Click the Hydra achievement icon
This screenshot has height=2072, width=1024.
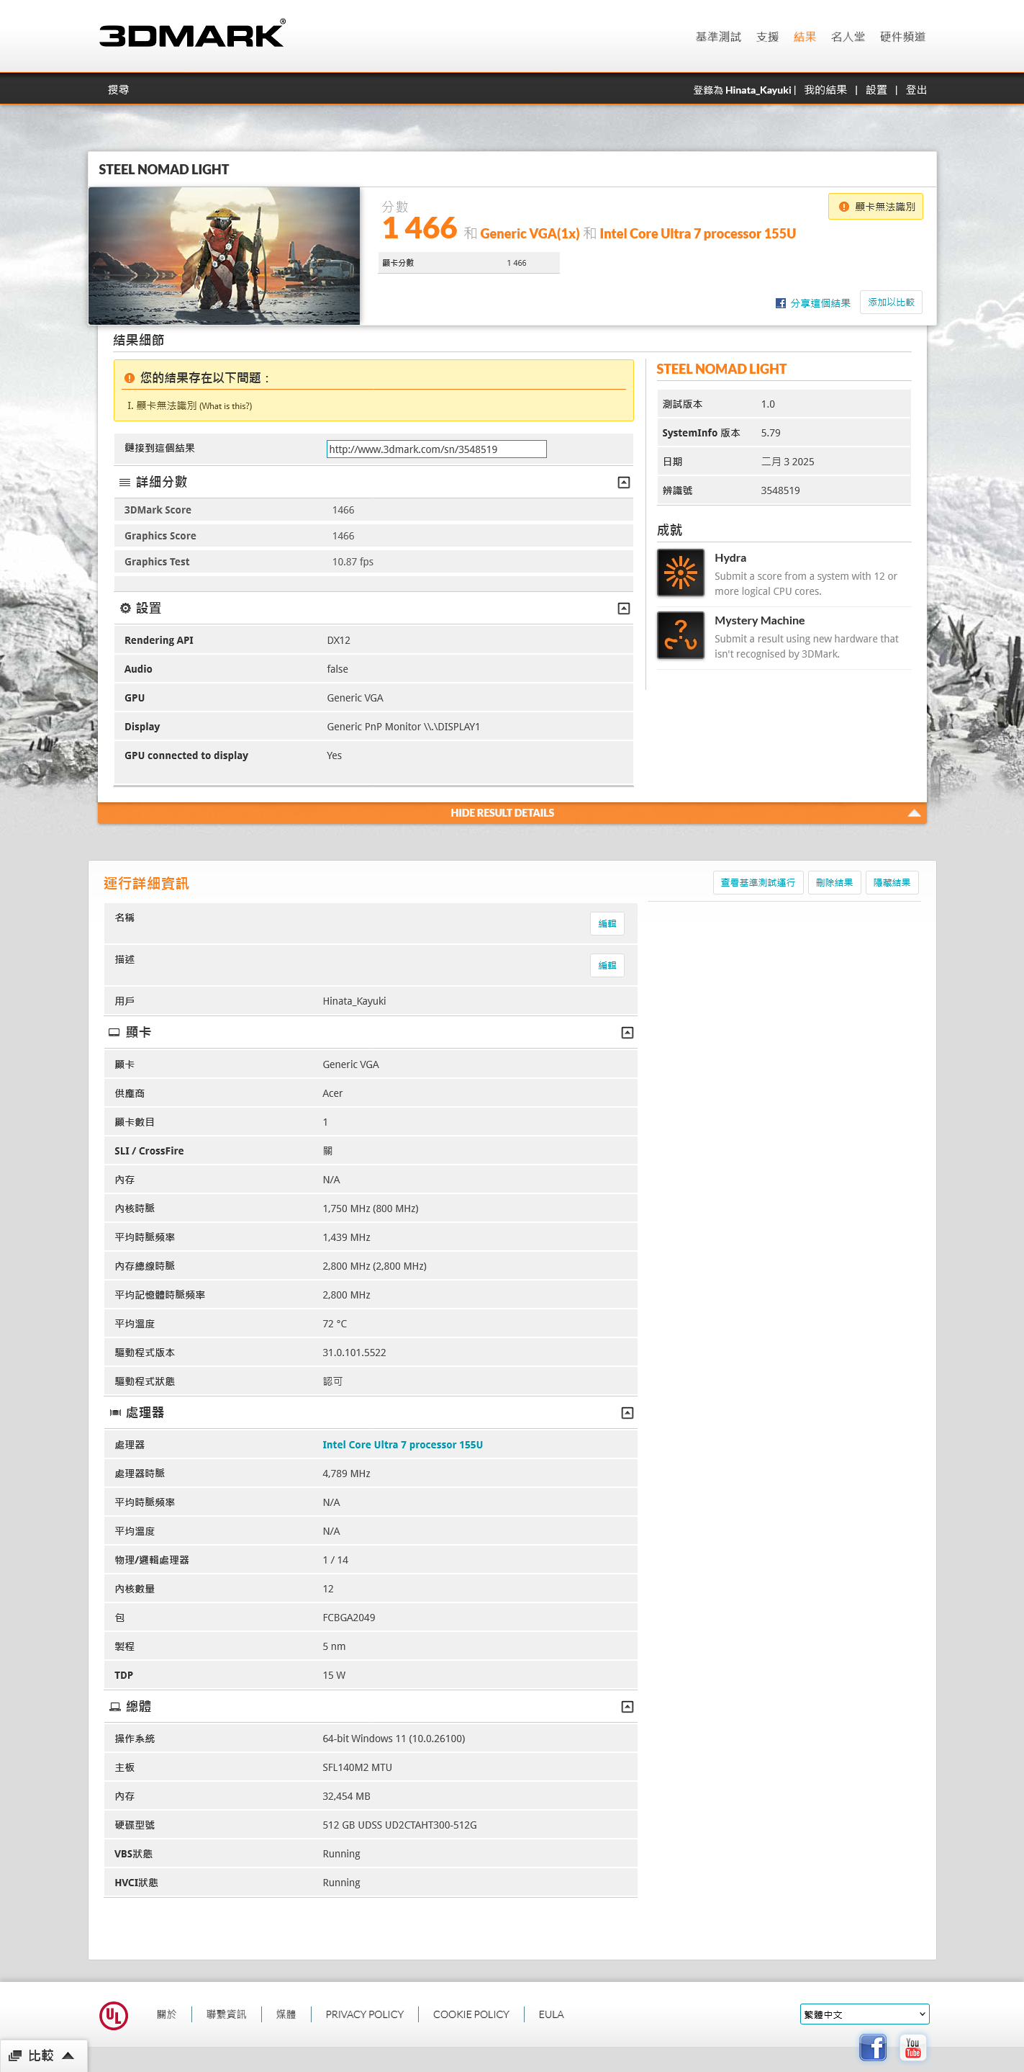click(680, 573)
